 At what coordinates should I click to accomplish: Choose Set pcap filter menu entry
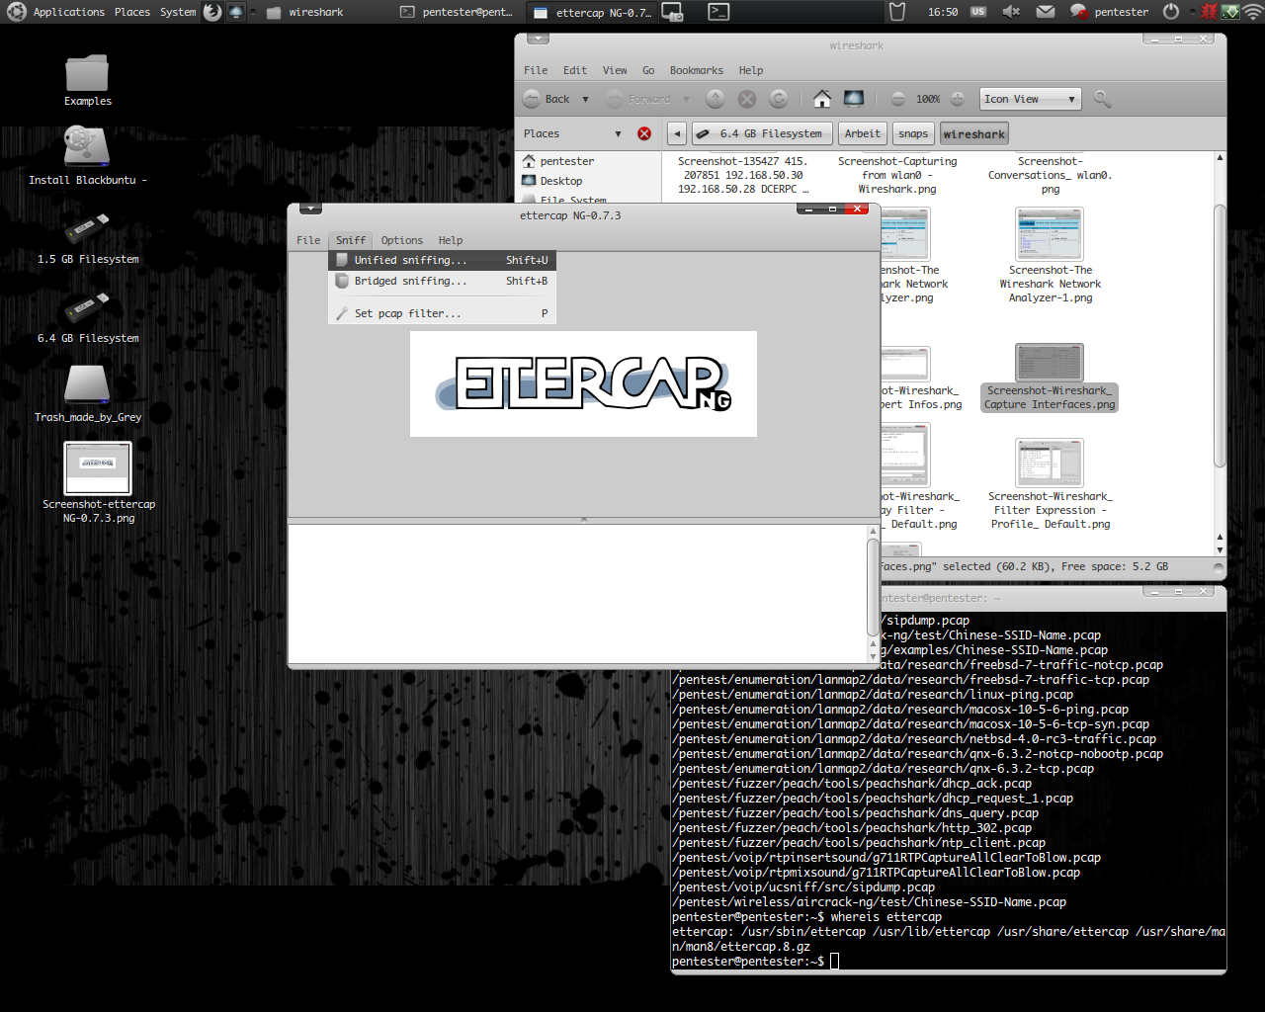coord(441,313)
